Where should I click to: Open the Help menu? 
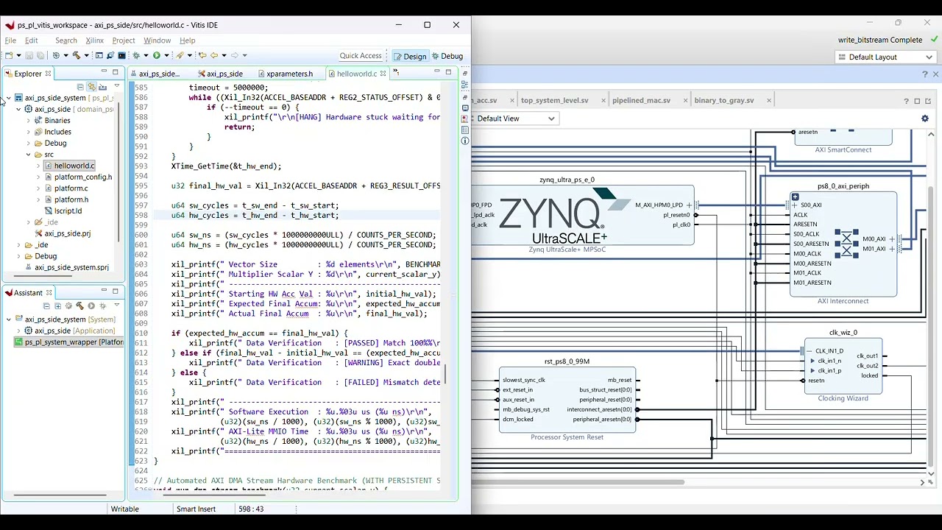coord(187,40)
